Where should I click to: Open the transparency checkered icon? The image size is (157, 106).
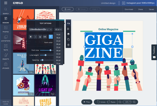(68, 29)
